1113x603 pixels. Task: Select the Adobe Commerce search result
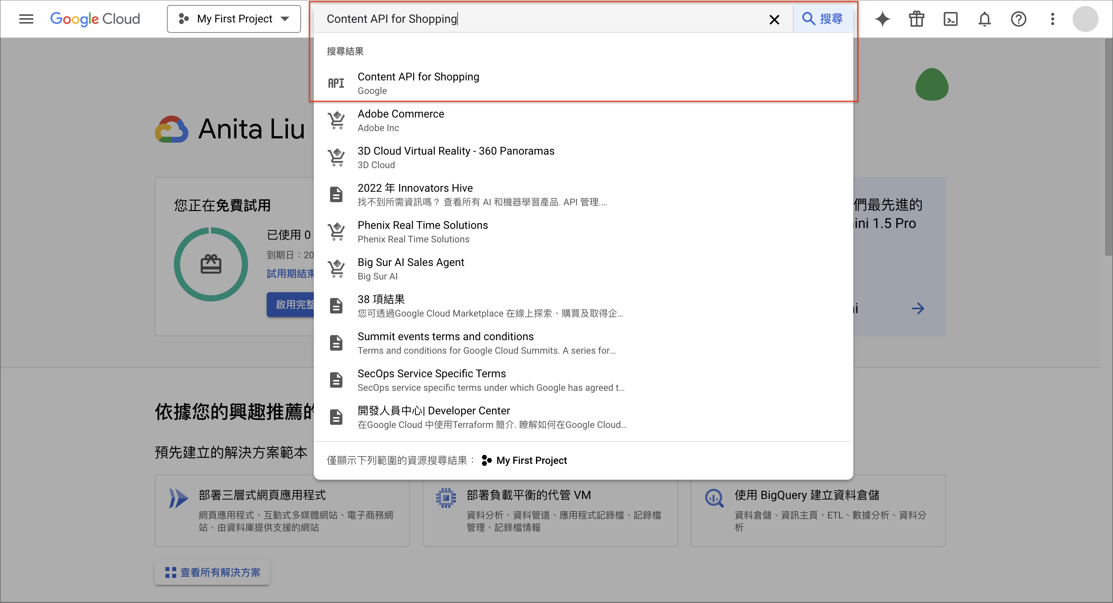click(x=401, y=119)
